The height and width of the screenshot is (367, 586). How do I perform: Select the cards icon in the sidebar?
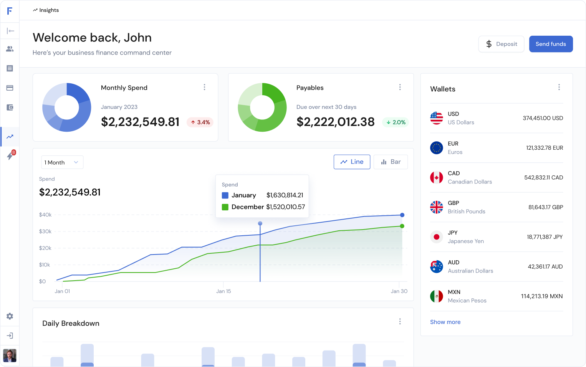pos(10,88)
